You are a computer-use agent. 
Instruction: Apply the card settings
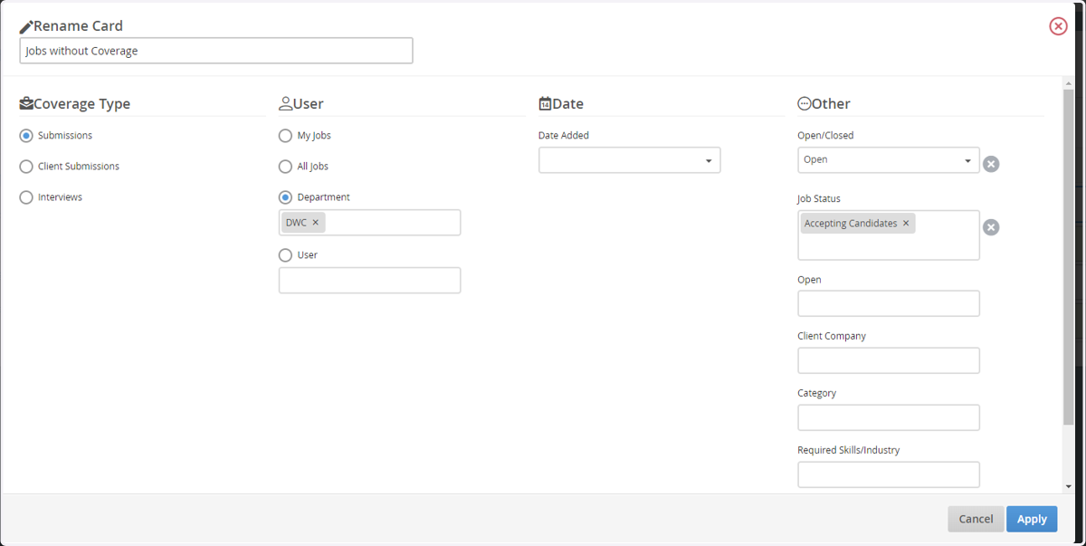pos(1032,519)
